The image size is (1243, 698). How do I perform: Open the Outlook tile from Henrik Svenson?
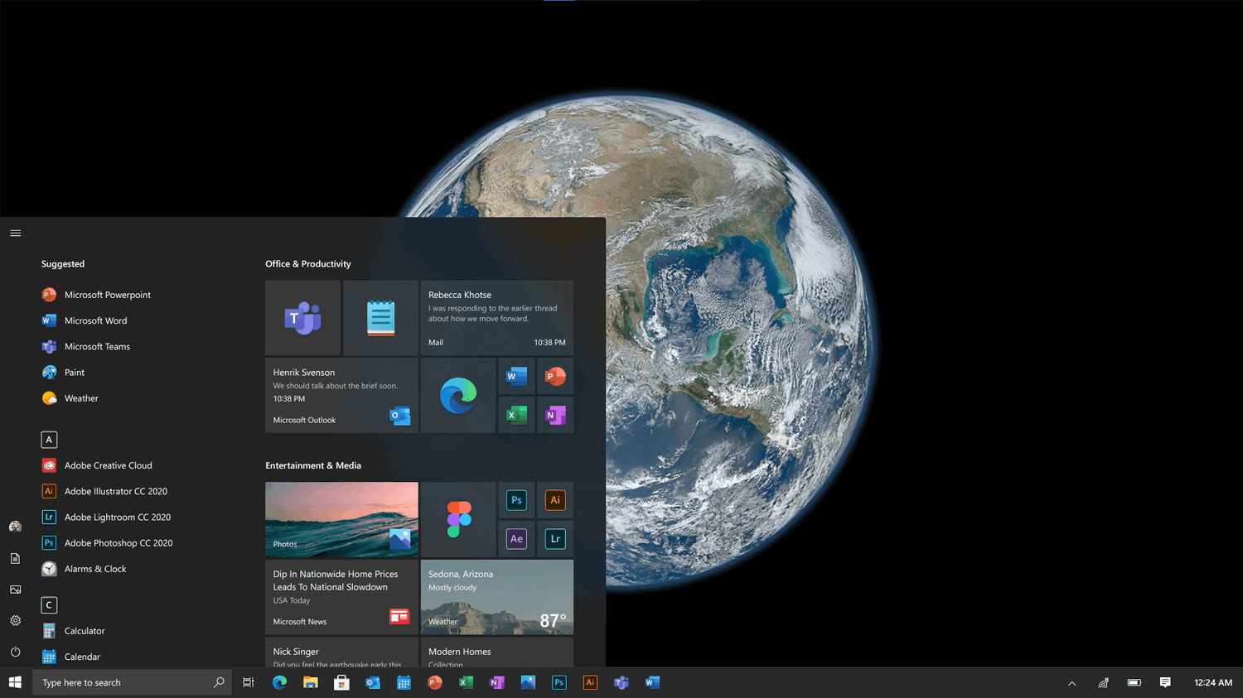click(341, 395)
